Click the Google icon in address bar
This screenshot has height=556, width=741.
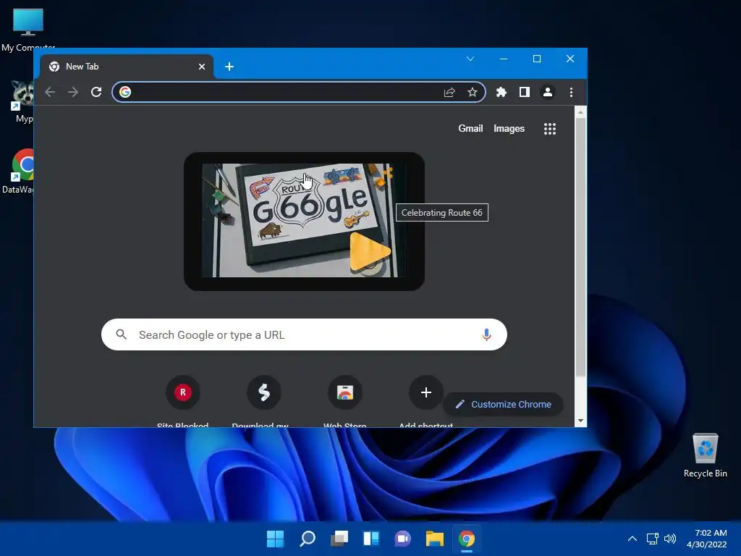pyautogui.click(x=125, y=92)
